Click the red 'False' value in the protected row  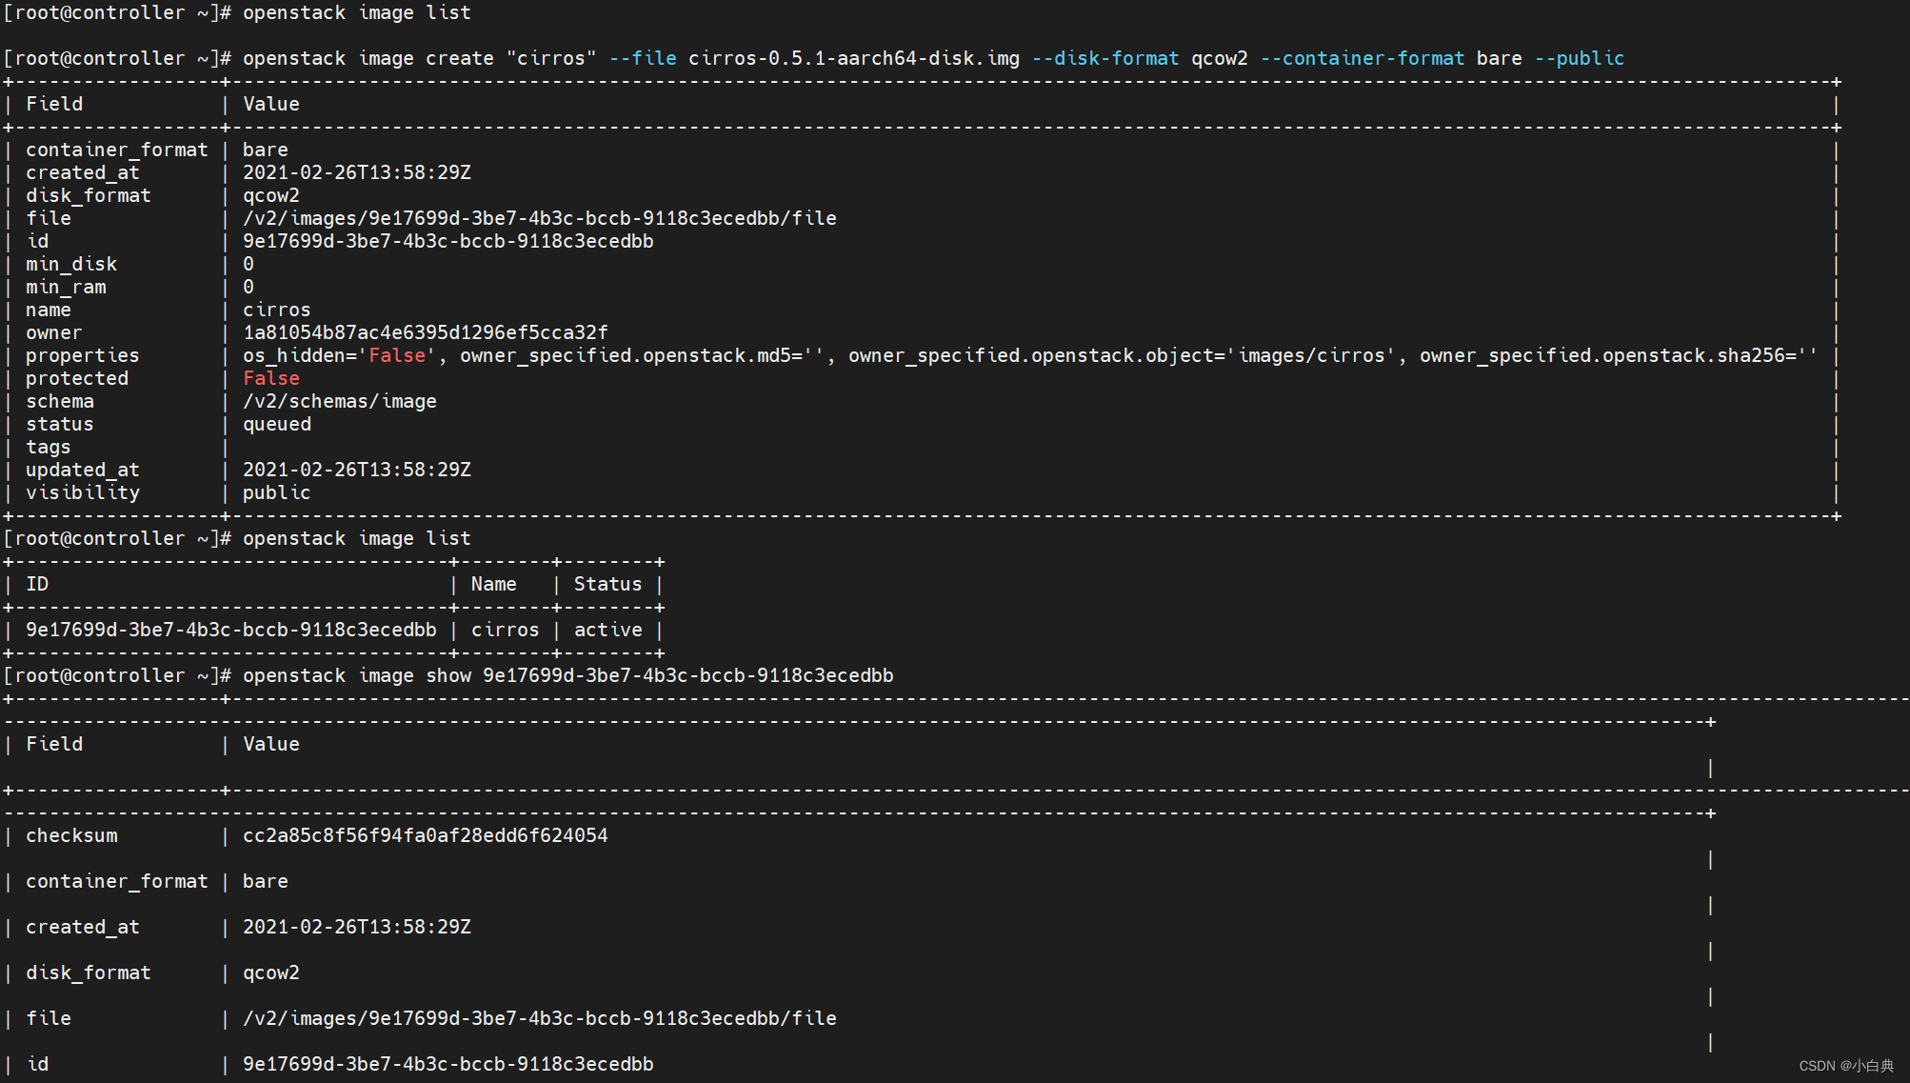tap(271, 379)
